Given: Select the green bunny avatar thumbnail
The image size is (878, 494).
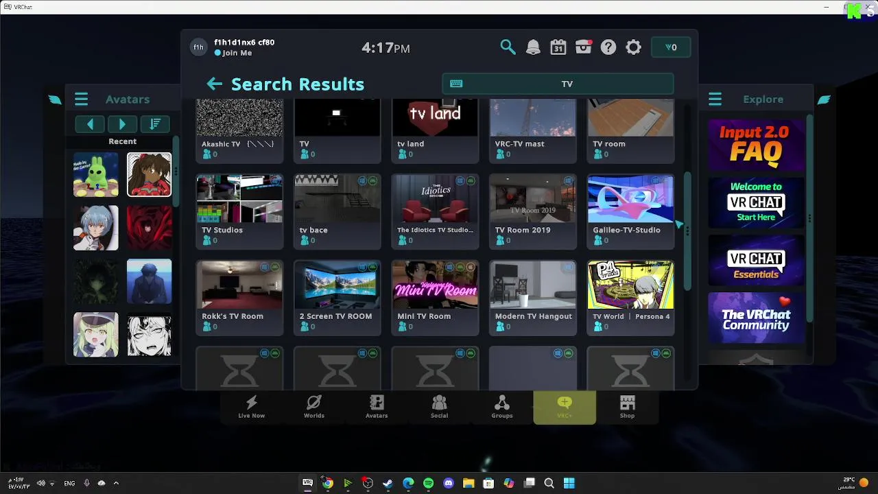Looking at the screenshot, I should [x=96, y=174].
